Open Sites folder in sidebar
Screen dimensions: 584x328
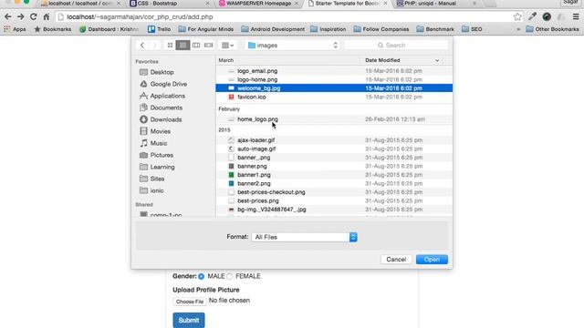(152, 179)
